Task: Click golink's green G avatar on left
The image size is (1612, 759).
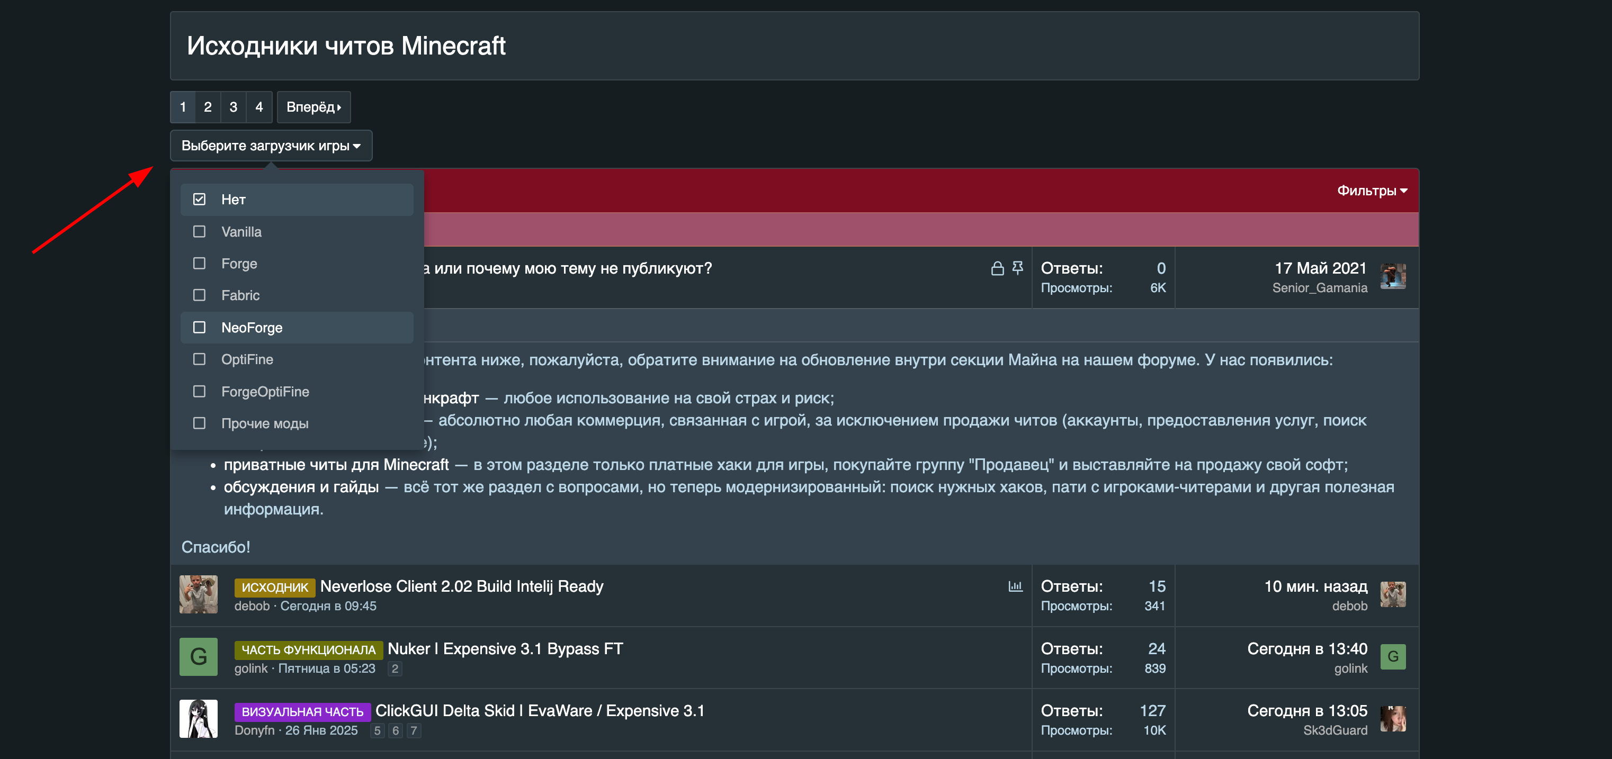Action: [199, 656]
